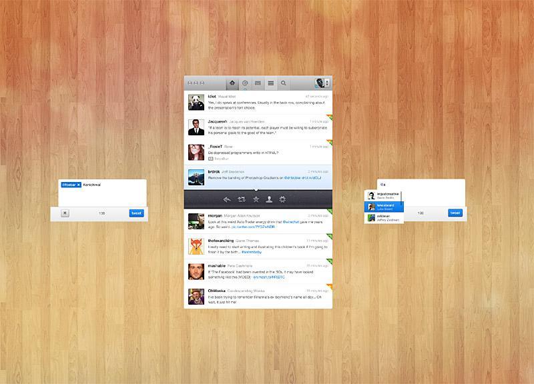Send the Konichiwa tweet

click(x=136, y=213)
